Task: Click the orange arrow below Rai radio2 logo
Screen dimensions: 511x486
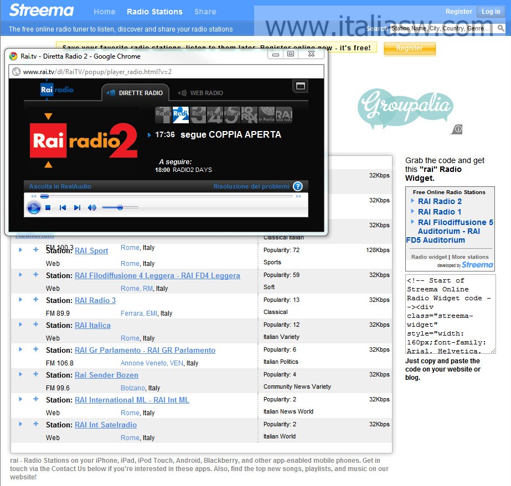Action: 48,164
